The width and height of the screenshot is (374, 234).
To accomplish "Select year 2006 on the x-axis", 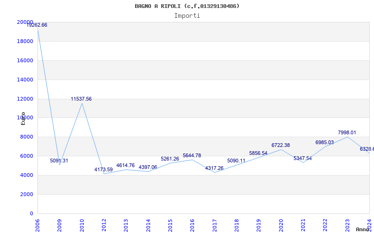I will (38, 225).
